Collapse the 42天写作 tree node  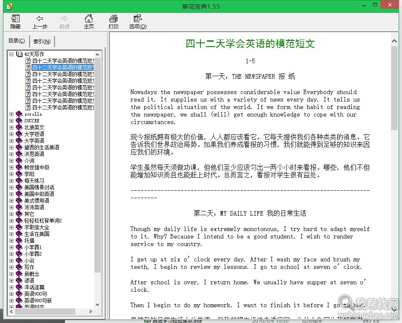11,54
